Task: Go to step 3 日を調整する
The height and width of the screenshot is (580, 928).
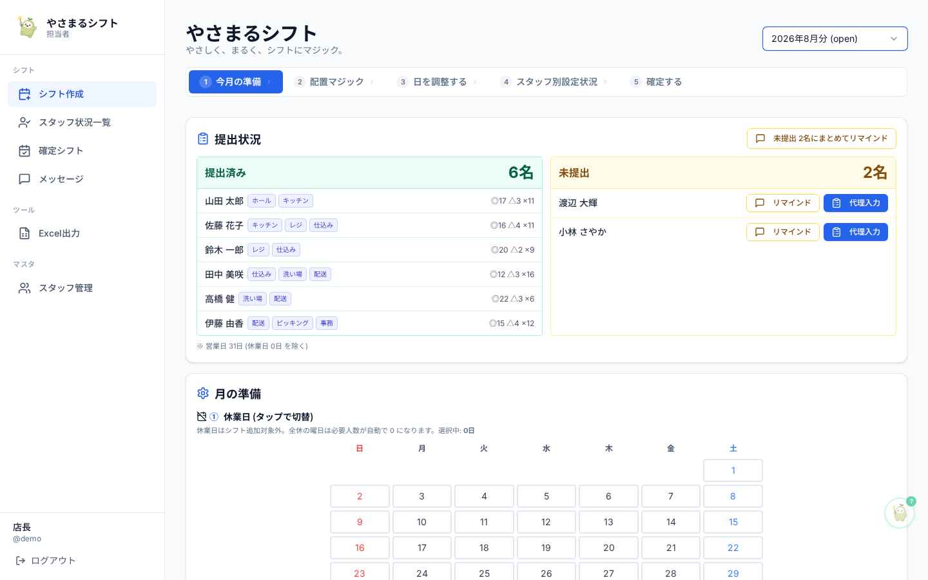Action: click(438, 82)
